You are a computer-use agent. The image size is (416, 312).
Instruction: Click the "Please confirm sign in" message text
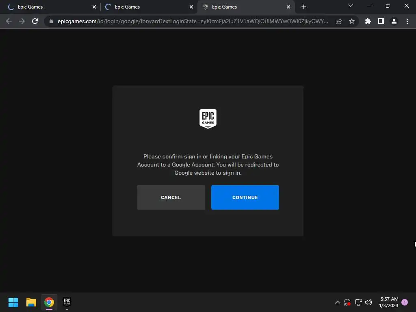(x=208, y=165)
